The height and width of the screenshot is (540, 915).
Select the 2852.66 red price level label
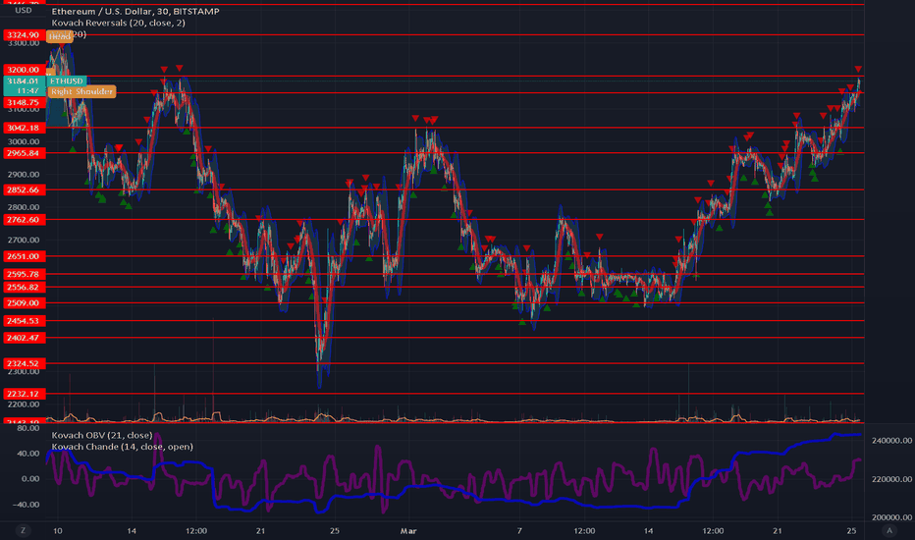[24, 189]
